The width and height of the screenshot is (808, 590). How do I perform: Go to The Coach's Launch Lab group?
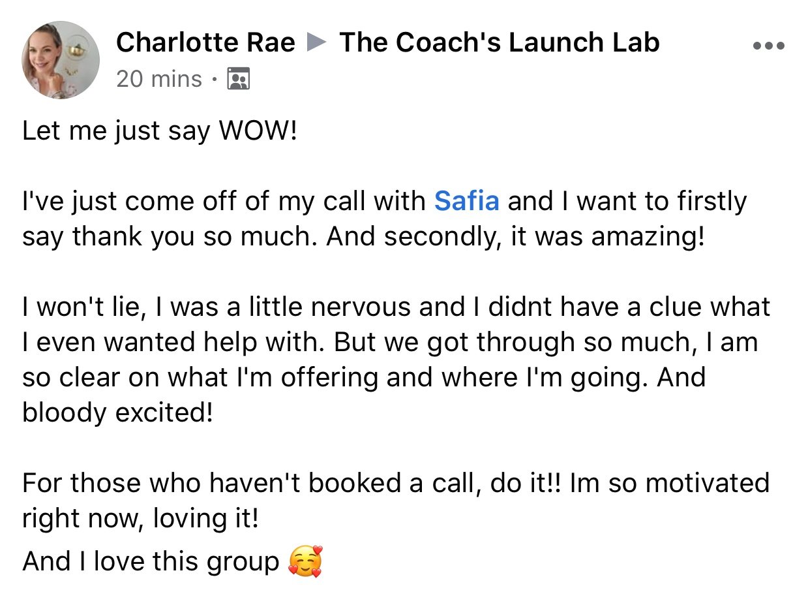coord(500,43)
